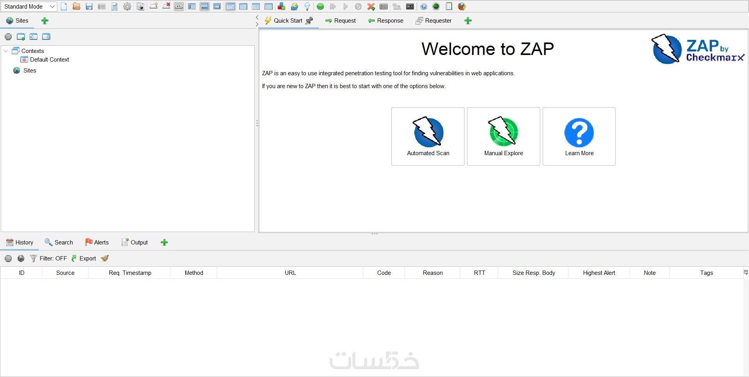Sort history by Highest Alert column
The image size is (749, 377).
click(599, 273)
